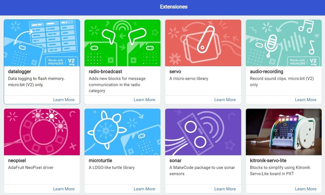Image resolution: width=325 pixels, height=195 pixels.
Task: Open Learn More for microturtle
Action: pyautogui.click(x=144, y=189)
